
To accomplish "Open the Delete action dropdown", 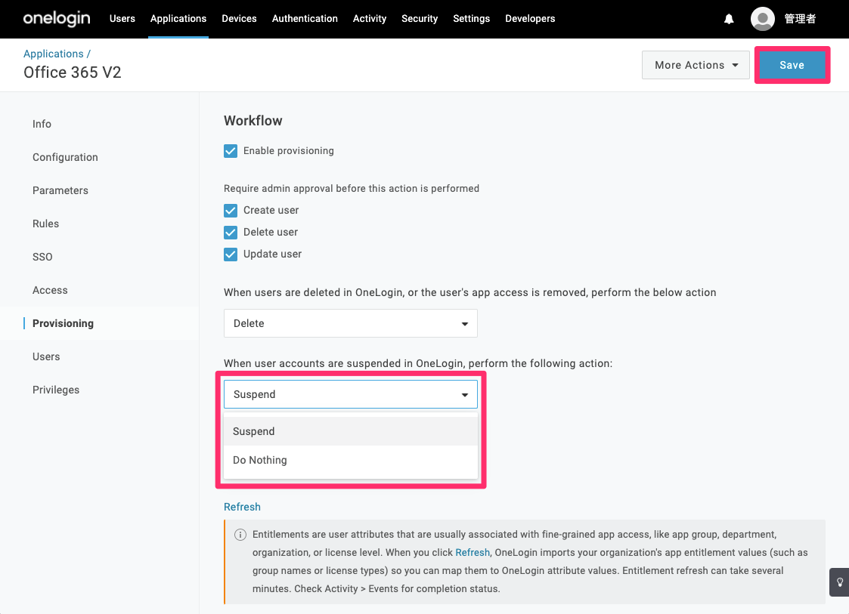I will click(x=350, y=323).
